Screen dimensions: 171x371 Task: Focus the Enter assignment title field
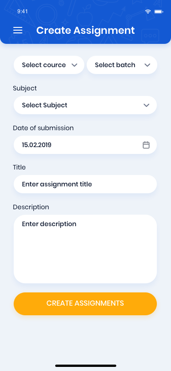click(85, 184)
